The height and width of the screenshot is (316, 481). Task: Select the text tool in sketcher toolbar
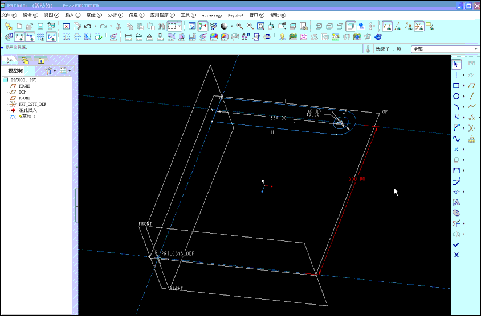pyautogui.click(x=456, y=202)
